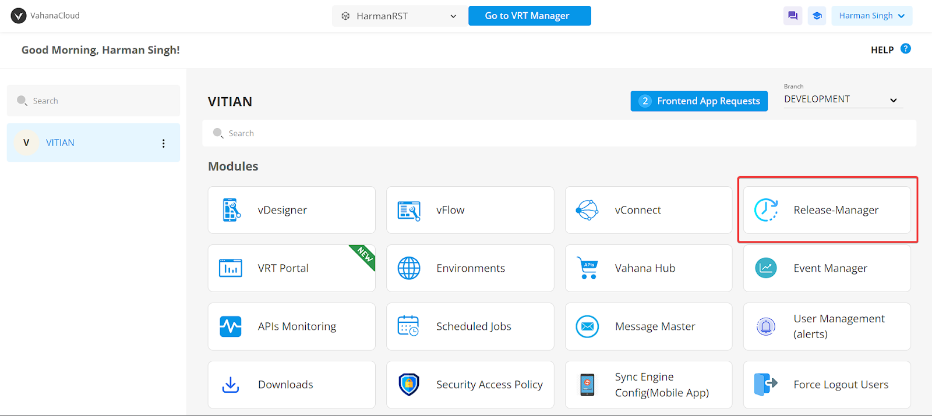Viewport: 932px width, 416px height.
Task: Click the Vahana Hub shopping cart icon
Action: point(587,268)
